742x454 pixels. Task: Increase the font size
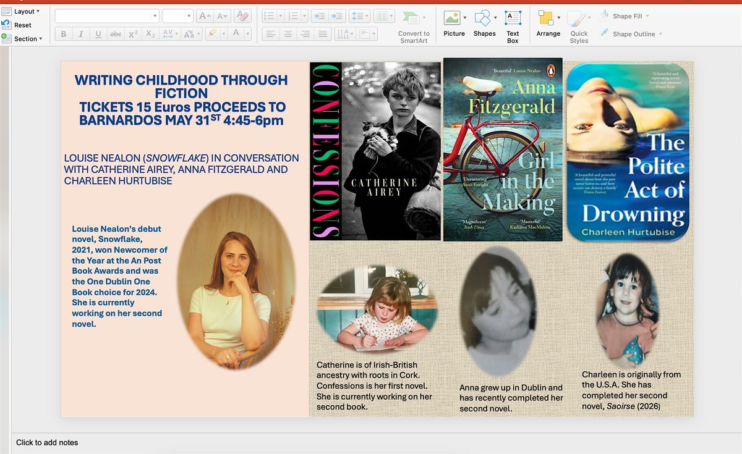point(205,16)
